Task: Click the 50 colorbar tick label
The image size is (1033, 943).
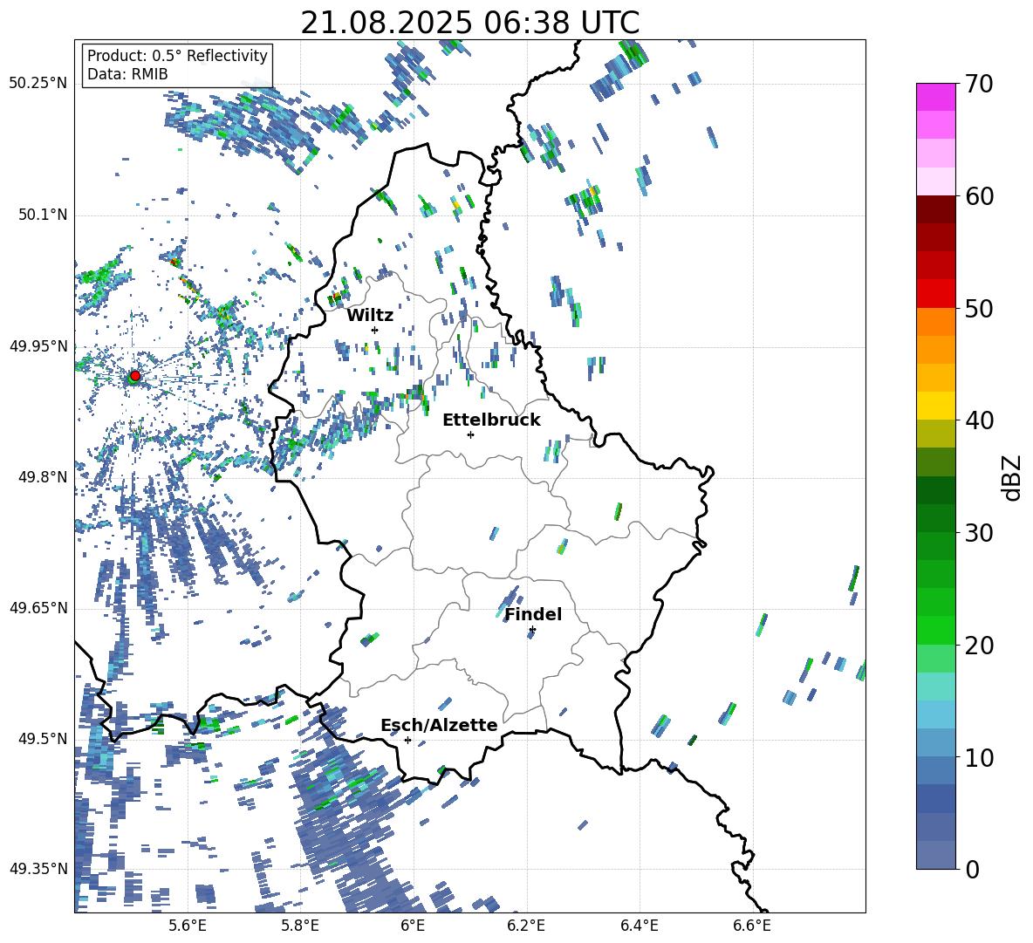Action: coord(979,308)
